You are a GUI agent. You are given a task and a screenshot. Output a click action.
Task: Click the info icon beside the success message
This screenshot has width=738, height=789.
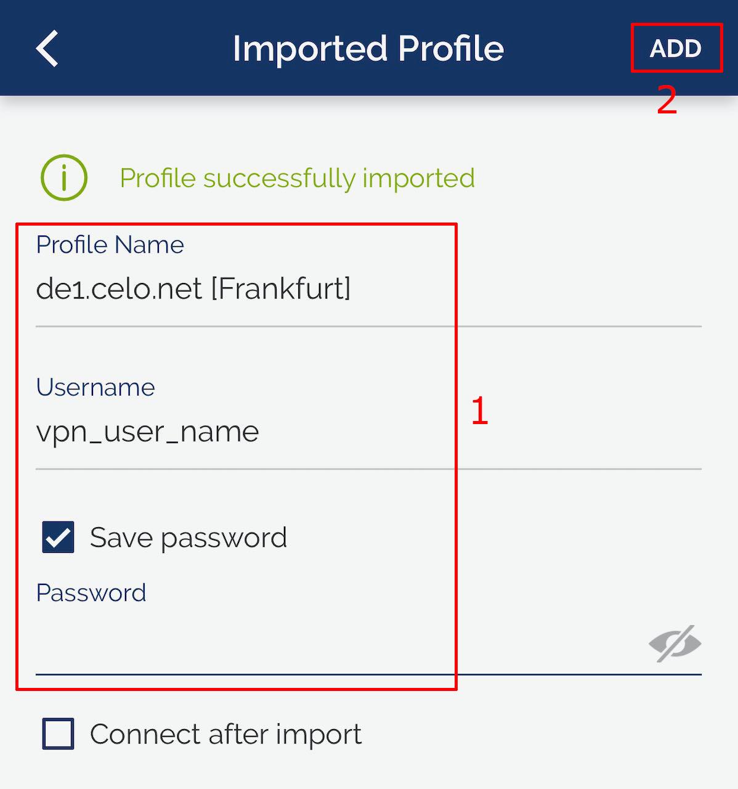pyautogui.click(x=63, y=178)
